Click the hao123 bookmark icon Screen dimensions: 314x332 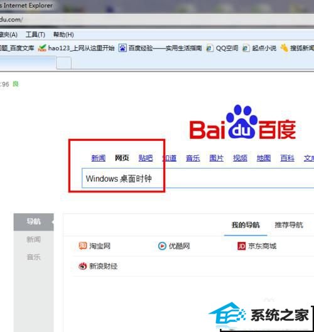coord(42,48)
